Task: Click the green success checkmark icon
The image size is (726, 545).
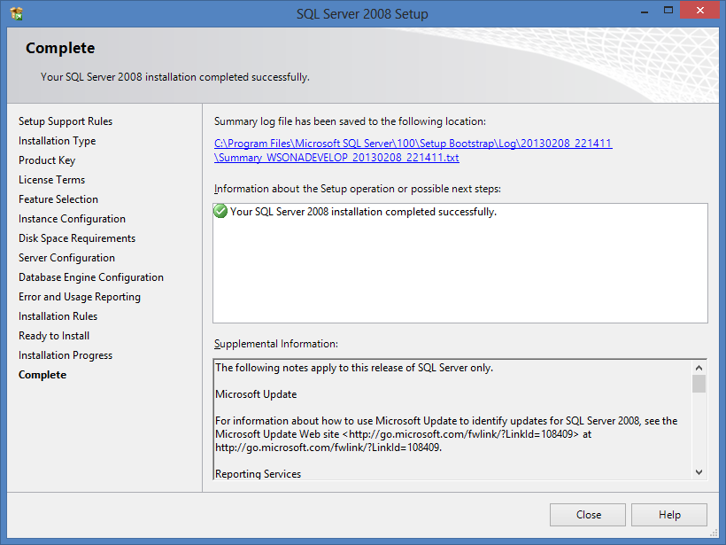Action: coord(220,211)
